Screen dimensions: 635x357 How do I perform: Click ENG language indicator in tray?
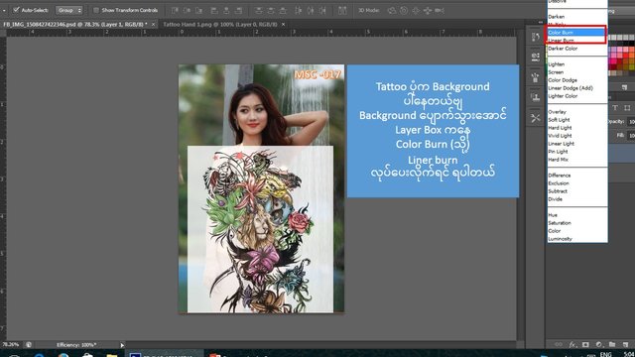(605, 355)
